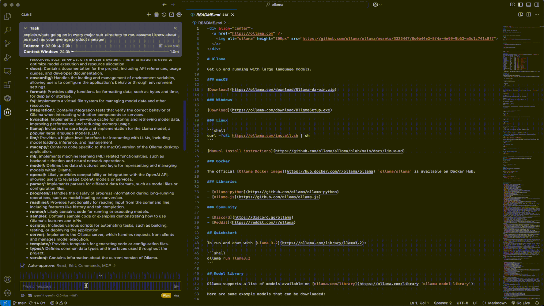
Task: Open the Run and Debug view
Action: tap(7, 57)
